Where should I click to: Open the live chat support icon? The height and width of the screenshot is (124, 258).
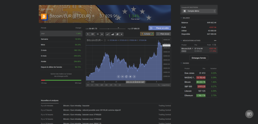(249, 114)
